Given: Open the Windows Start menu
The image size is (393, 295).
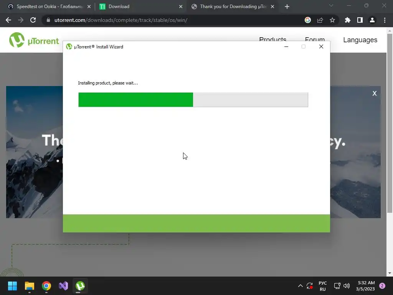Looking at the screenshot, I should [x=12, y=286].
